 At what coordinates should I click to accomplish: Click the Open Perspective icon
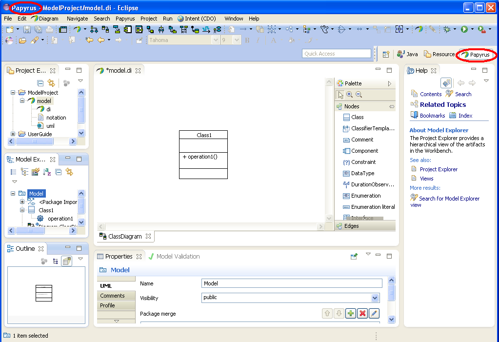click(386, 54)
